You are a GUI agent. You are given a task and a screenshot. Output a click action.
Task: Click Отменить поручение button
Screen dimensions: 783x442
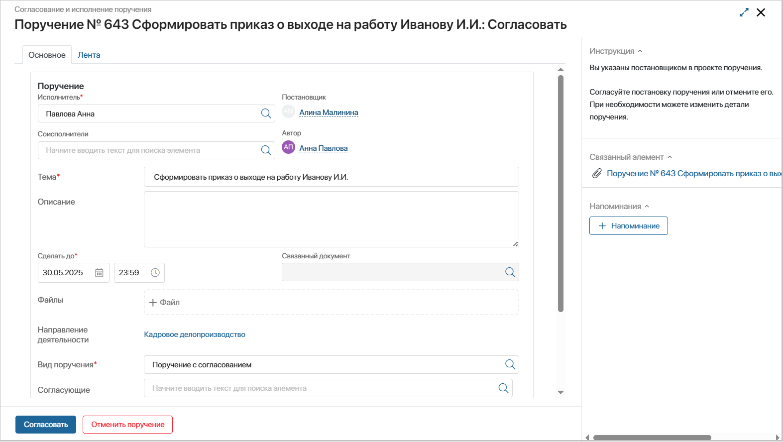[127, 425]
